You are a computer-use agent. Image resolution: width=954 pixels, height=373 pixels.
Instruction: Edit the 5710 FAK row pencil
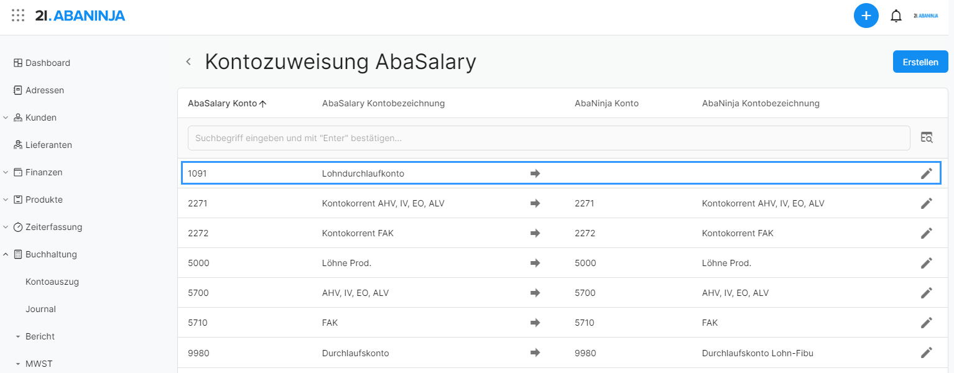point(927,323)
